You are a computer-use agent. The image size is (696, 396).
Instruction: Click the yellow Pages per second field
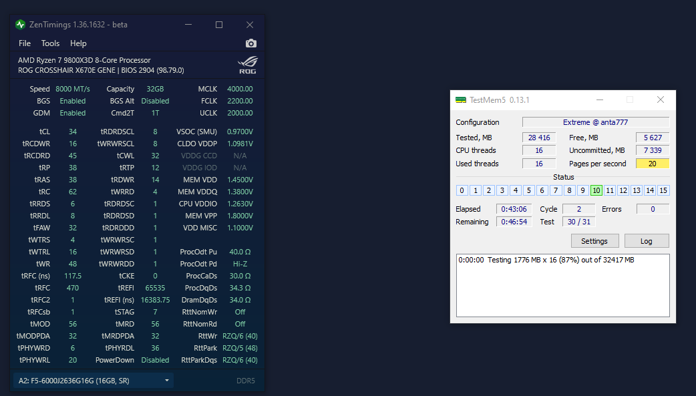tap(652, 164)
